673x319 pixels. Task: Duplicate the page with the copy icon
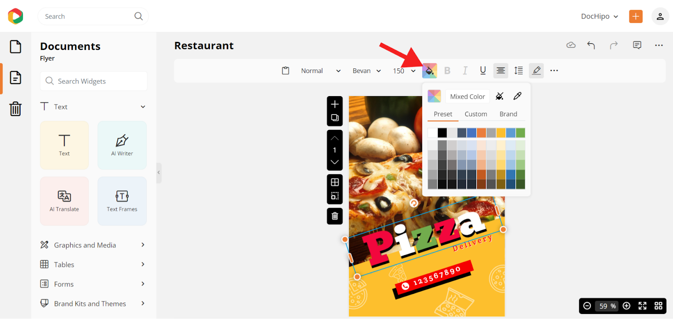point(335,118)
